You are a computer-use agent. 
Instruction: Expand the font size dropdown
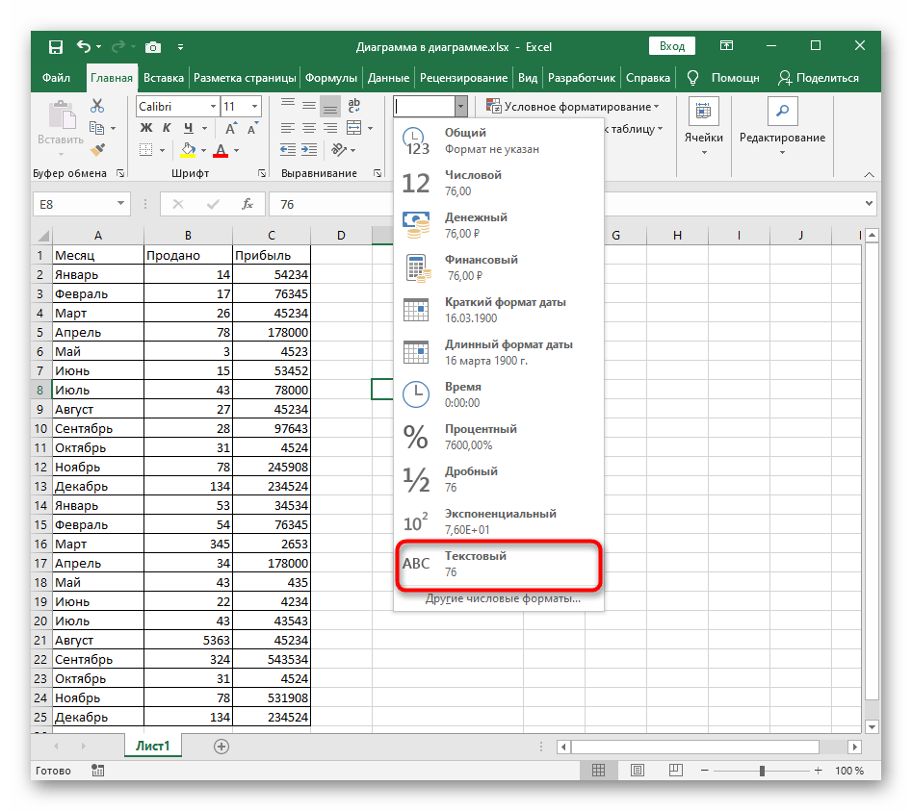click(x=254, y=107)
